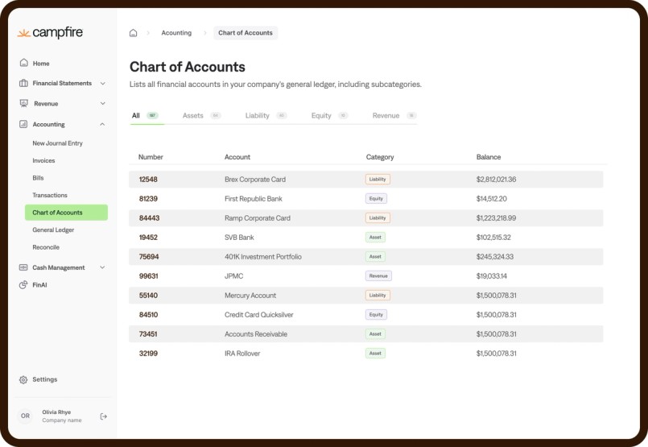The image size is (648, 447).
Task: Click the SVB Bank account
Action: pos(239,238)
